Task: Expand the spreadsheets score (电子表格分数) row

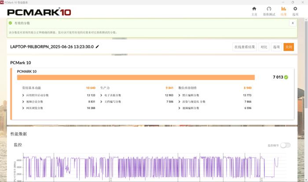Action: (101, 95)
